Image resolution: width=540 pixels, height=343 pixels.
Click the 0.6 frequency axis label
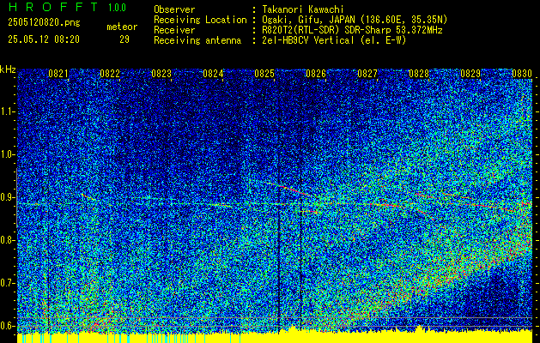pyautogui.click(x=8, y=326)
